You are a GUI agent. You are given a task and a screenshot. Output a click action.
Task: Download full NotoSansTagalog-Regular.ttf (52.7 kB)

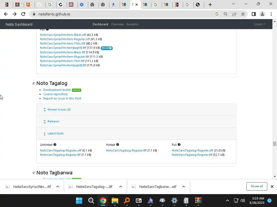coord(192,155)
